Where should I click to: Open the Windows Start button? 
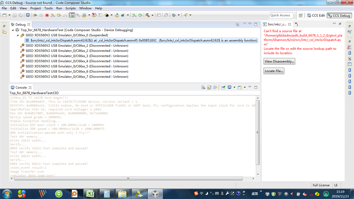tap(7, 194)
